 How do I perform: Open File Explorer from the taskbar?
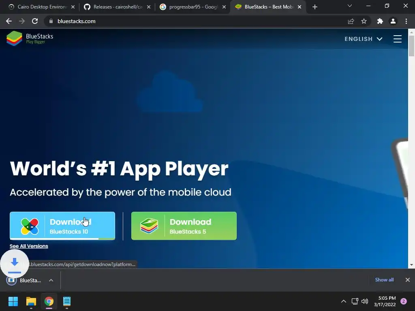pyautogui.click(x=31, y=301)
